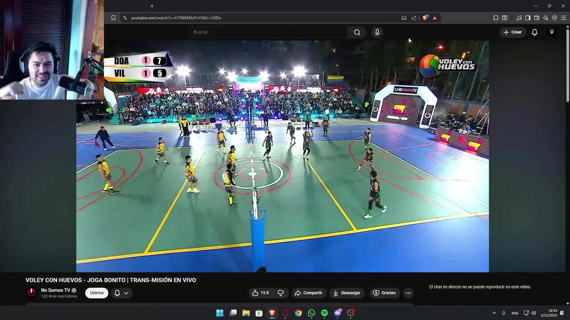Open Task View on taskbar
The width and height of the screenshot is (570, 320).
point(233,313)
